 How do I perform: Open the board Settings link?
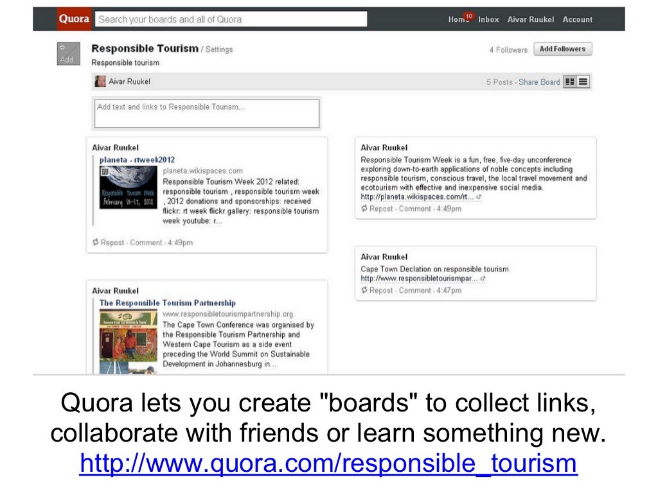219,49
